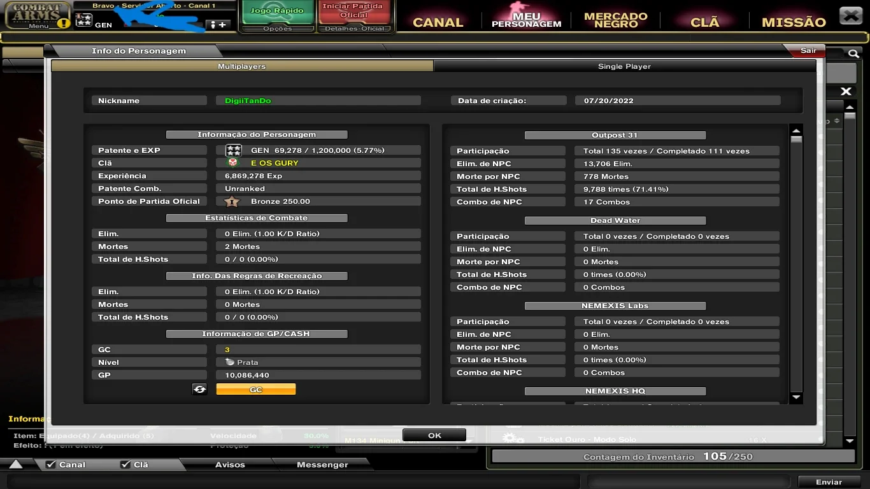Click the Contagem do Inventário bar
Screen dimensions: 870x489
[x=673, y=457]
